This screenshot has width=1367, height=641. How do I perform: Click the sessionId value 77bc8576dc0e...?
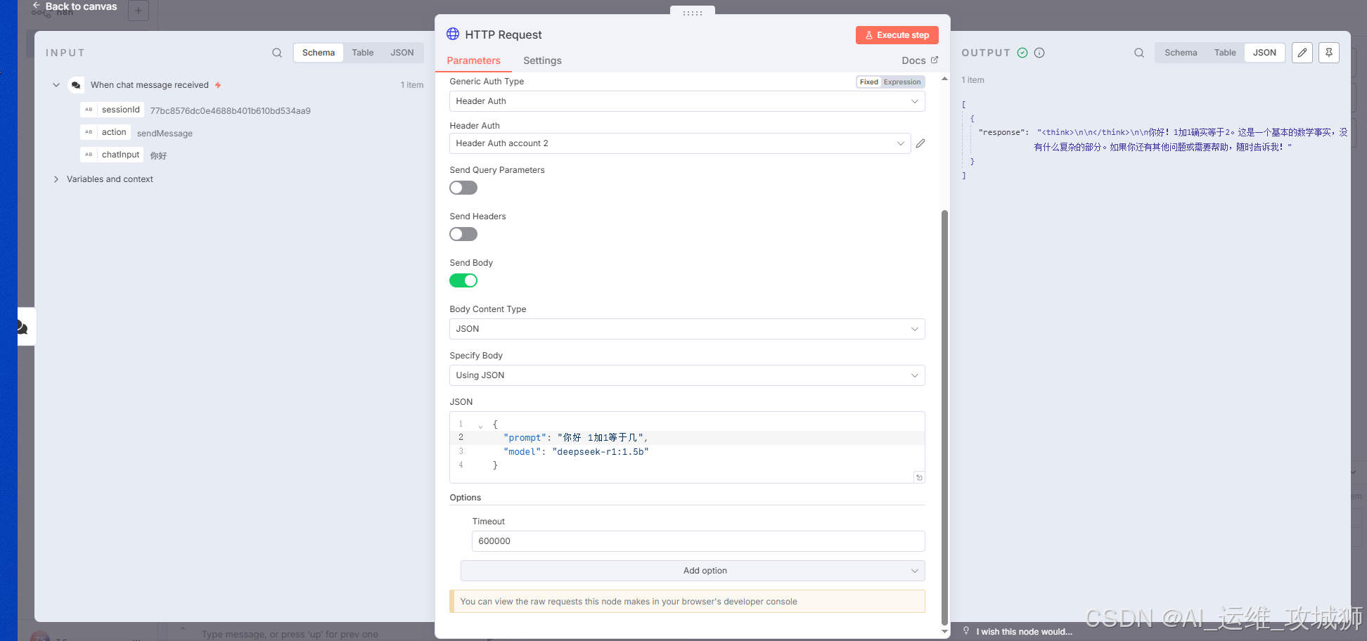click(230, 111)
